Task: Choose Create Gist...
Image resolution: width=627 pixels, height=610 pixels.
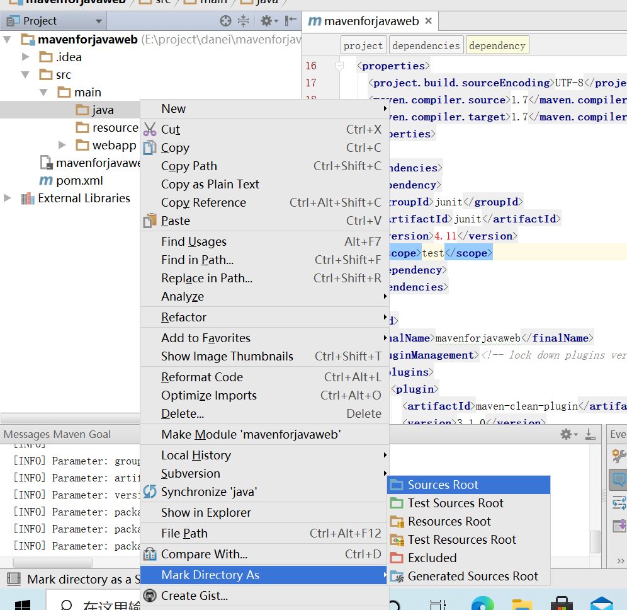Action: 265,596
